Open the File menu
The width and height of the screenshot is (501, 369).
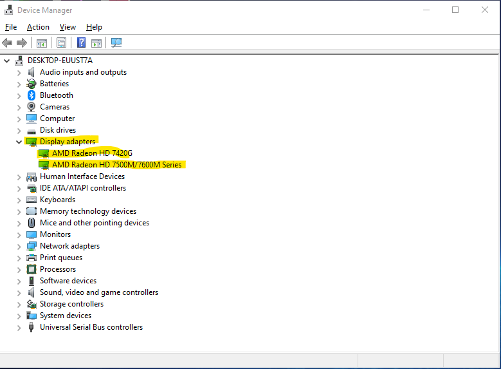(11, 27)
